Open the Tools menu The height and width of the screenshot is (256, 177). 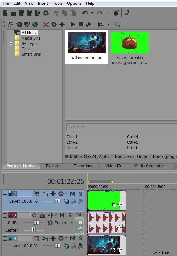(57, 3)
